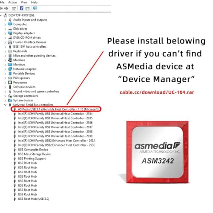Open the Action menu

[13, 2]
